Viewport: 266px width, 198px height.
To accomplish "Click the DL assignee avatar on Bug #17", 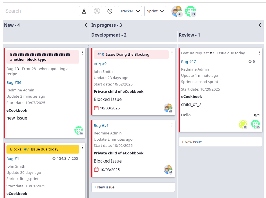I will click(x=243, y=124).
